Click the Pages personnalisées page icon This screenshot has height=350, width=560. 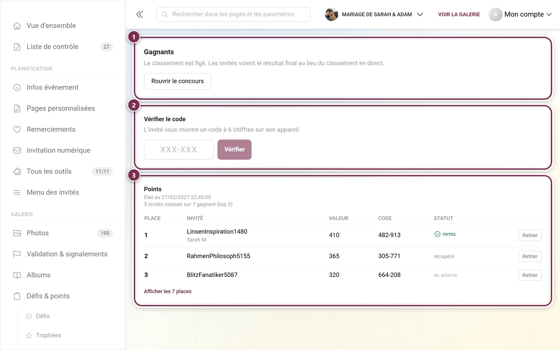pos(17,108)
